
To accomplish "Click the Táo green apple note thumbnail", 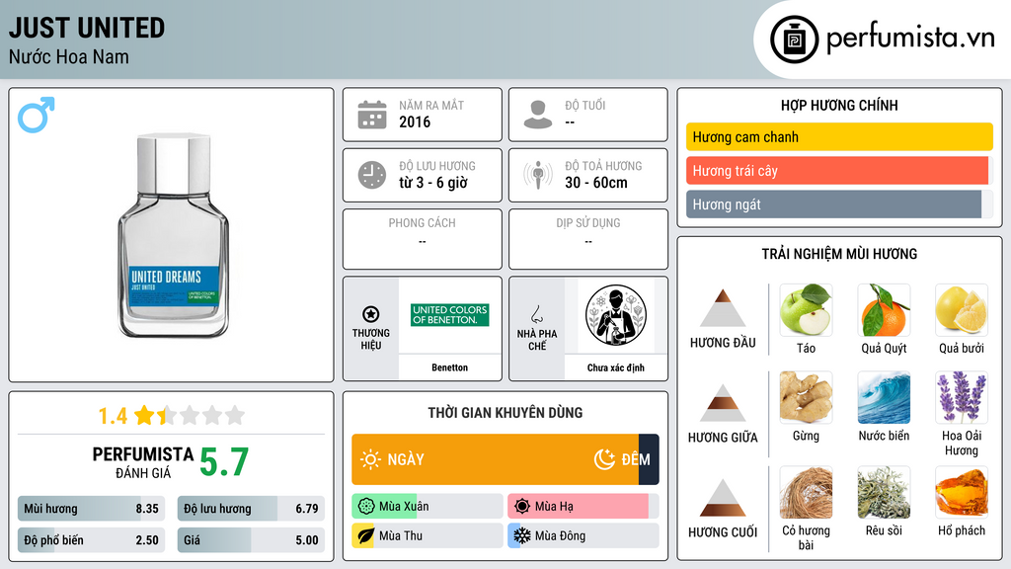I will [806, 310].
